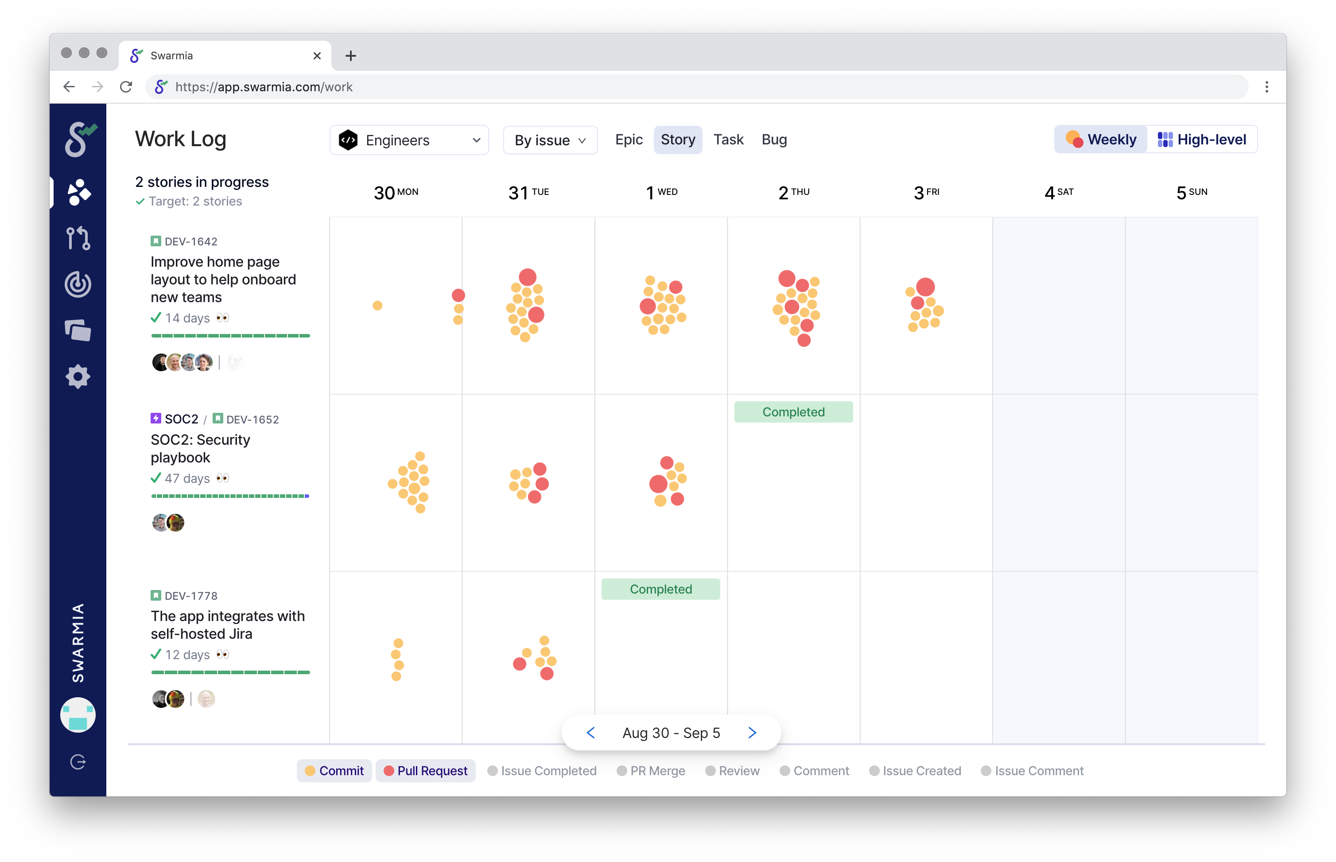Toggle the Pull Request legend filter
This screenshot has height=862, width=1336.
click(x=425, y=771)
